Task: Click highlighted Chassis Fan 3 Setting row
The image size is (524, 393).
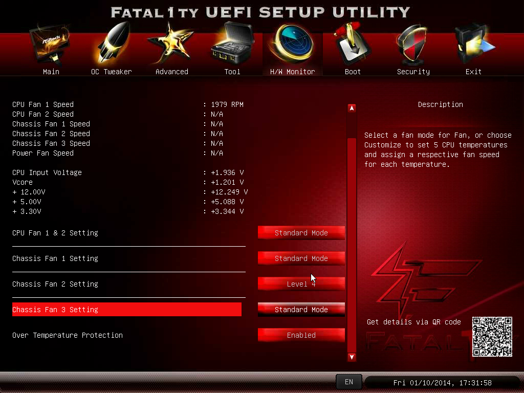Action: (127, 310)
